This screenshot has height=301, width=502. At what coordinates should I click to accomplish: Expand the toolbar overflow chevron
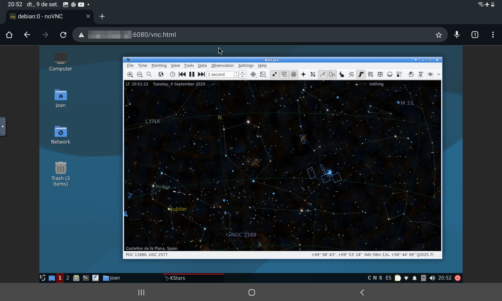pyautogui.click(x=438, y=74)
